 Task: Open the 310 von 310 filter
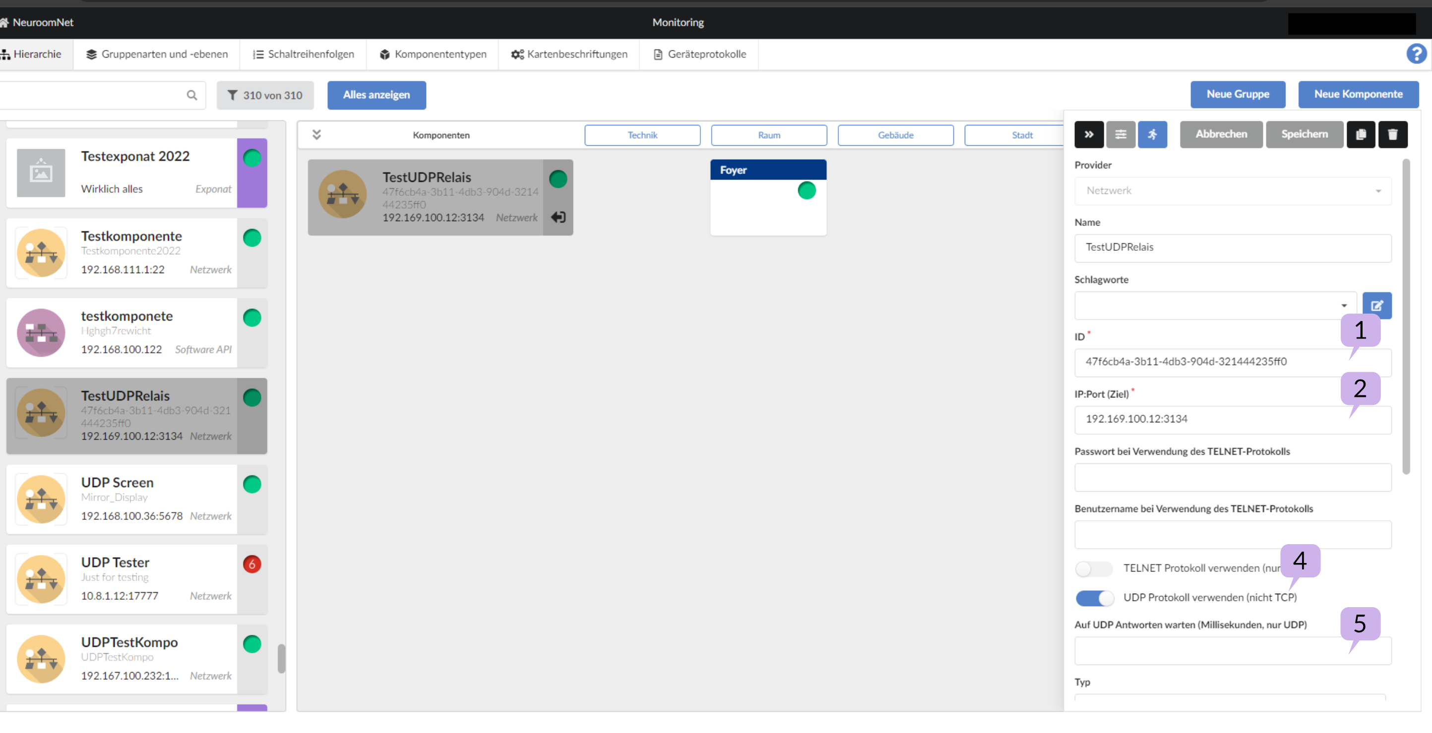(x=264, y=95)
